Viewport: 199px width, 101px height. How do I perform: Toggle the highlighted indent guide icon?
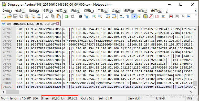tap(134, 16)
